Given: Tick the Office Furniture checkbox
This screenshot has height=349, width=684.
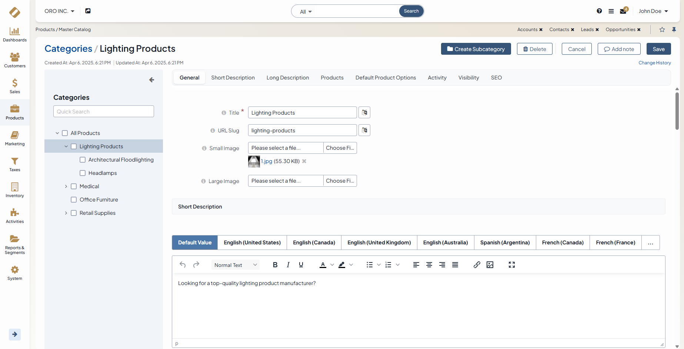Looking at the screenshot, I should [74, 200].
